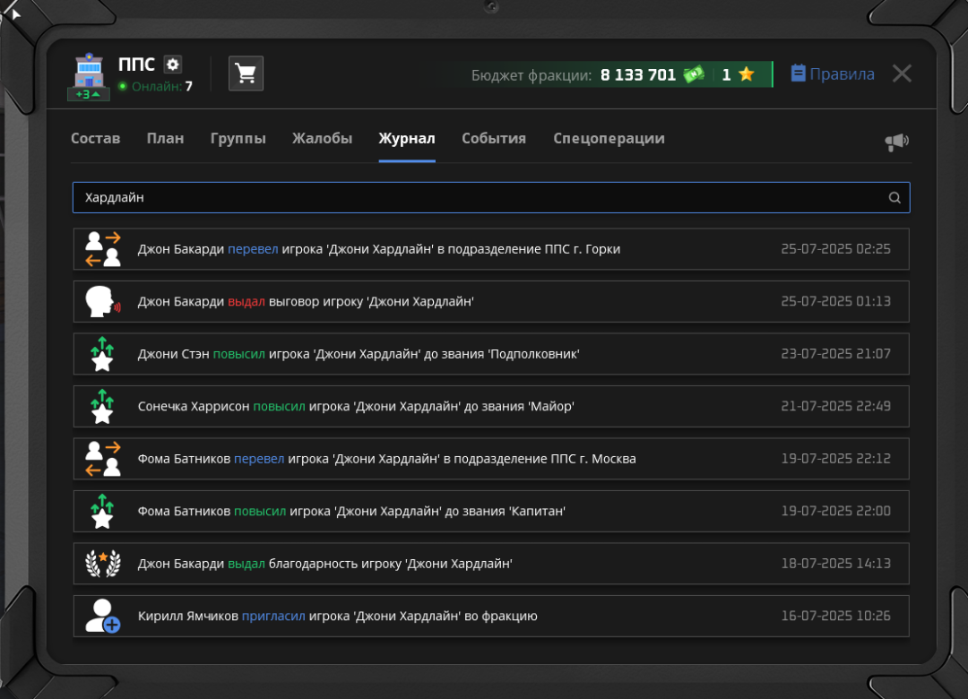Click the invited-player plus icon
Viewport: 968px width, 699px height.
(102, 617)
